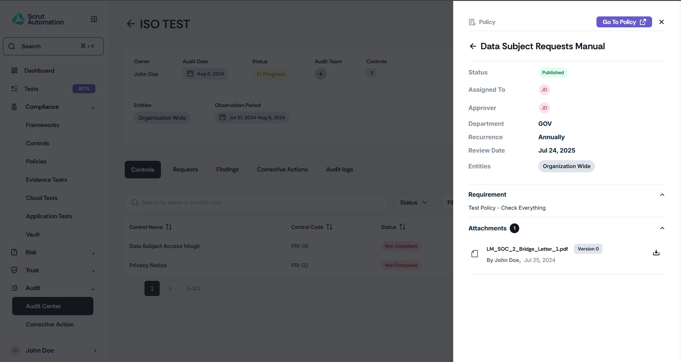Click the Published status badge

tap(553, 73)
